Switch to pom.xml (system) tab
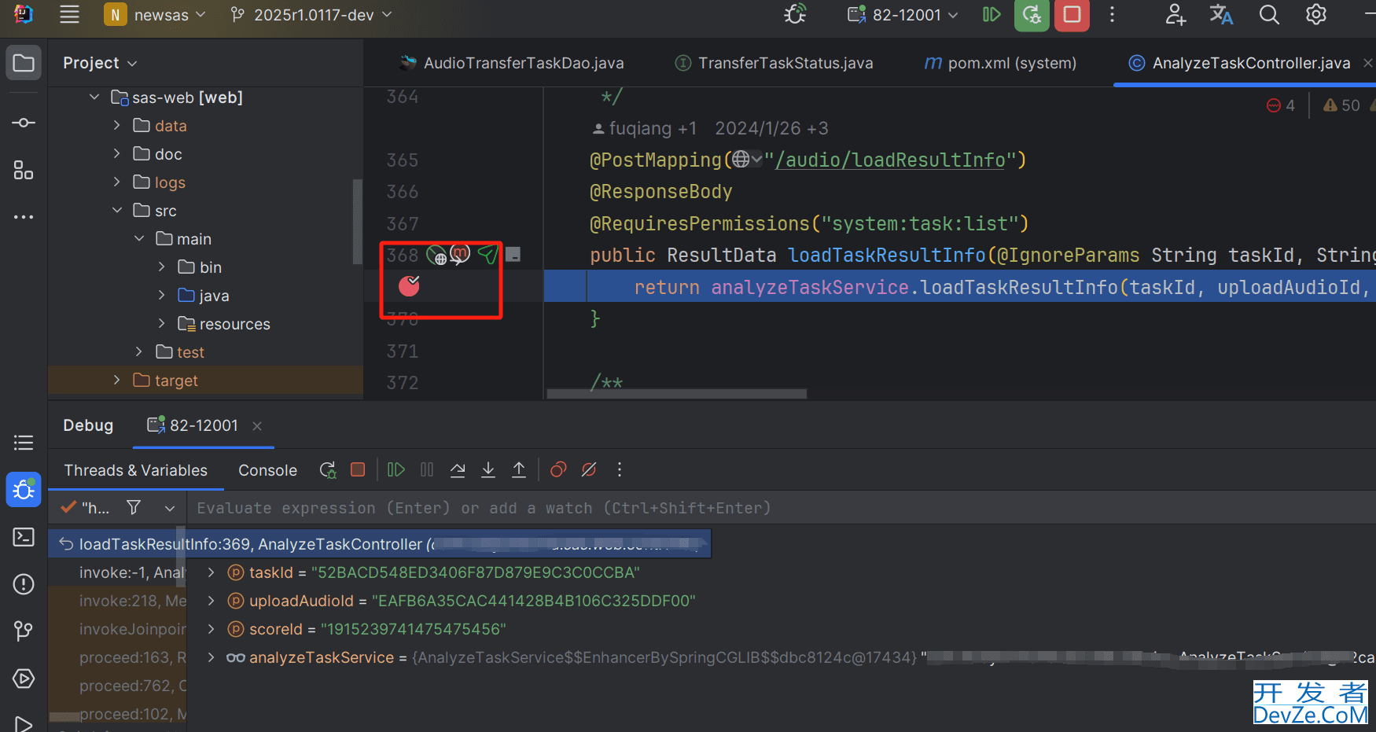The image size is (1376, 732). [x=1000, y=63]
